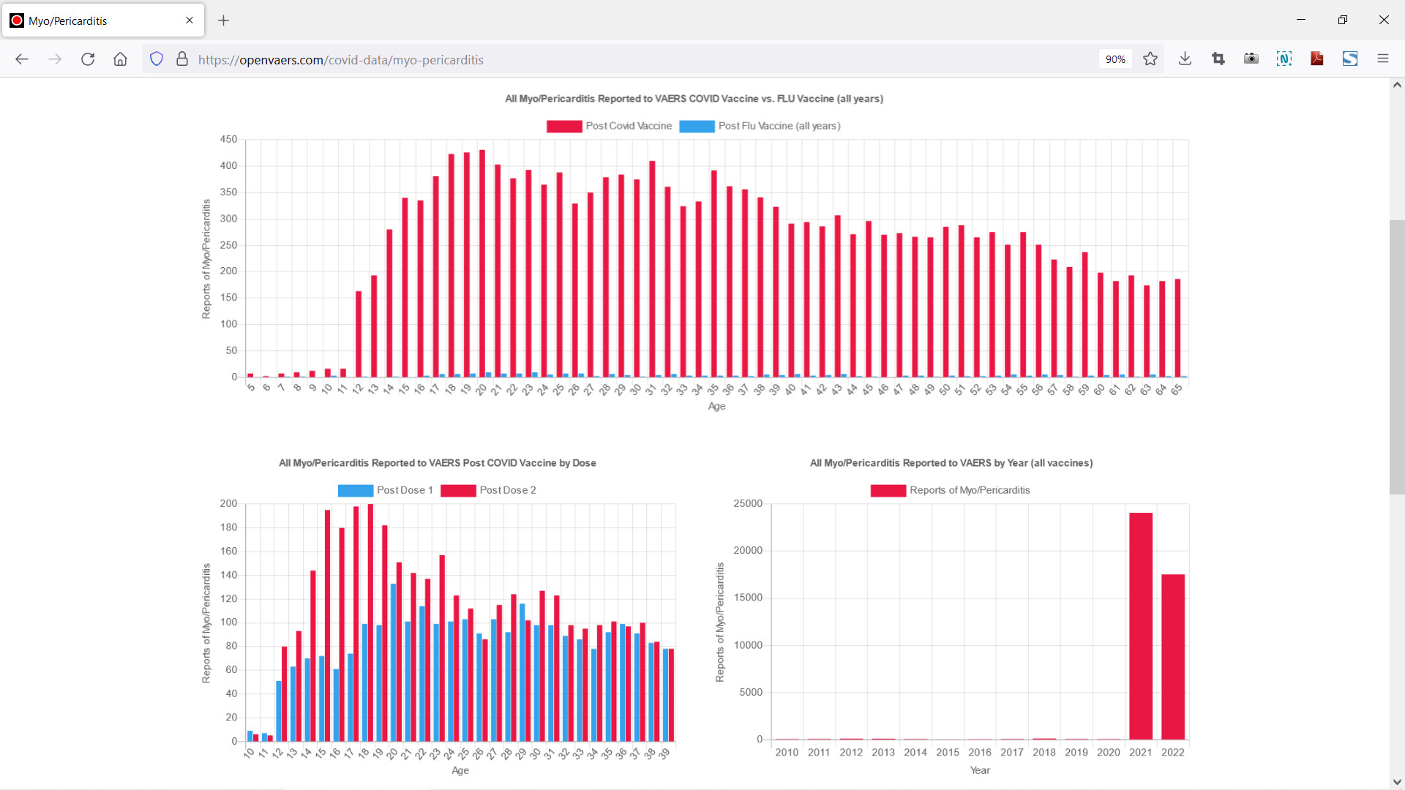
Task: Click the vertical page scrollbar thumb
Action: tap(1396, 356)
